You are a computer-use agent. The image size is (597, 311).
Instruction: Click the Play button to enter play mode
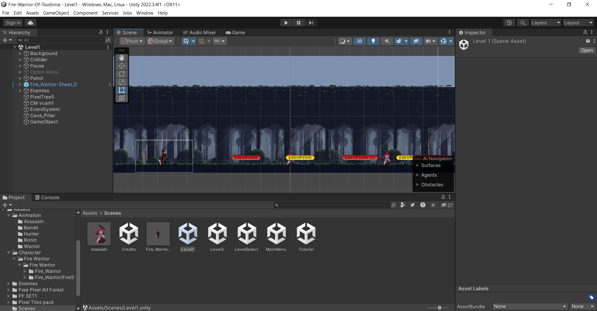[286, 23]
